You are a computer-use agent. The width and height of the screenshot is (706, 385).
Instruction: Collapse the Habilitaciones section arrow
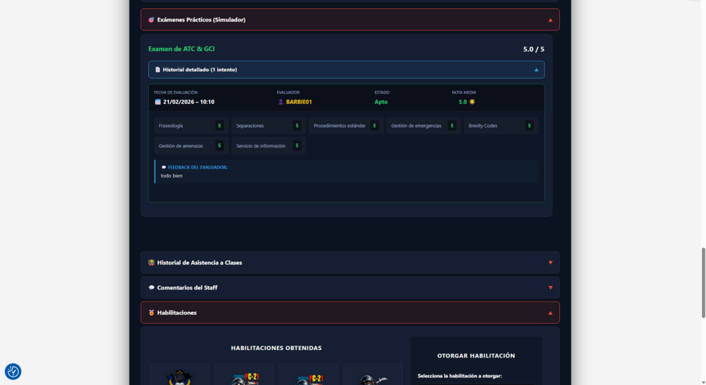pos(550,313)
